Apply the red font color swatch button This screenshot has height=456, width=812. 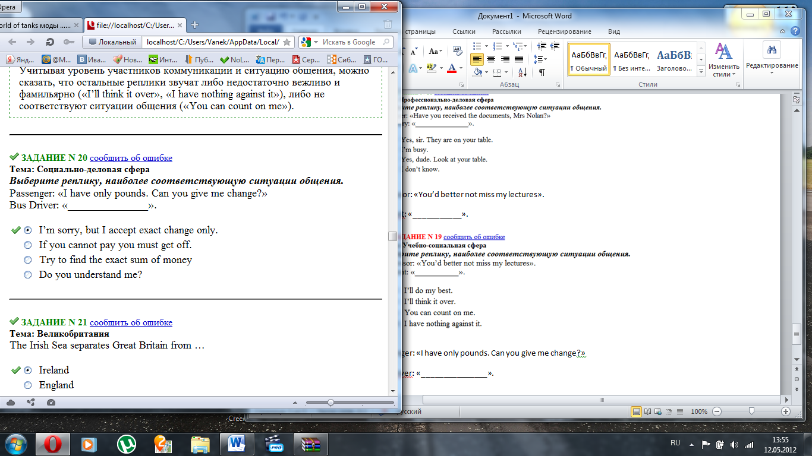(x=452, y=68)
